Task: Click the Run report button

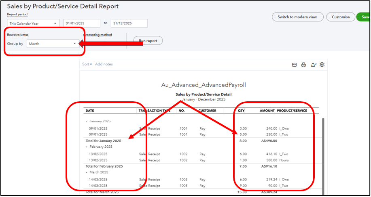Action: (148, 41)
